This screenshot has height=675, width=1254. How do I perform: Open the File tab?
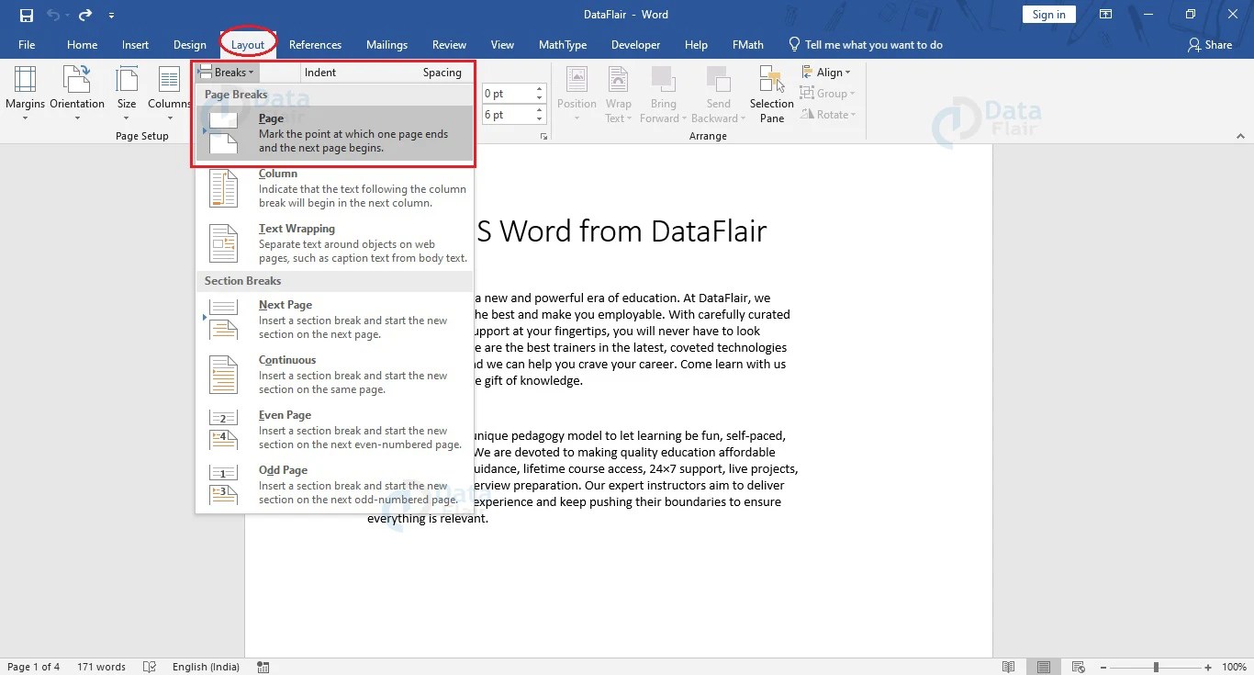[x=27, y=45]
